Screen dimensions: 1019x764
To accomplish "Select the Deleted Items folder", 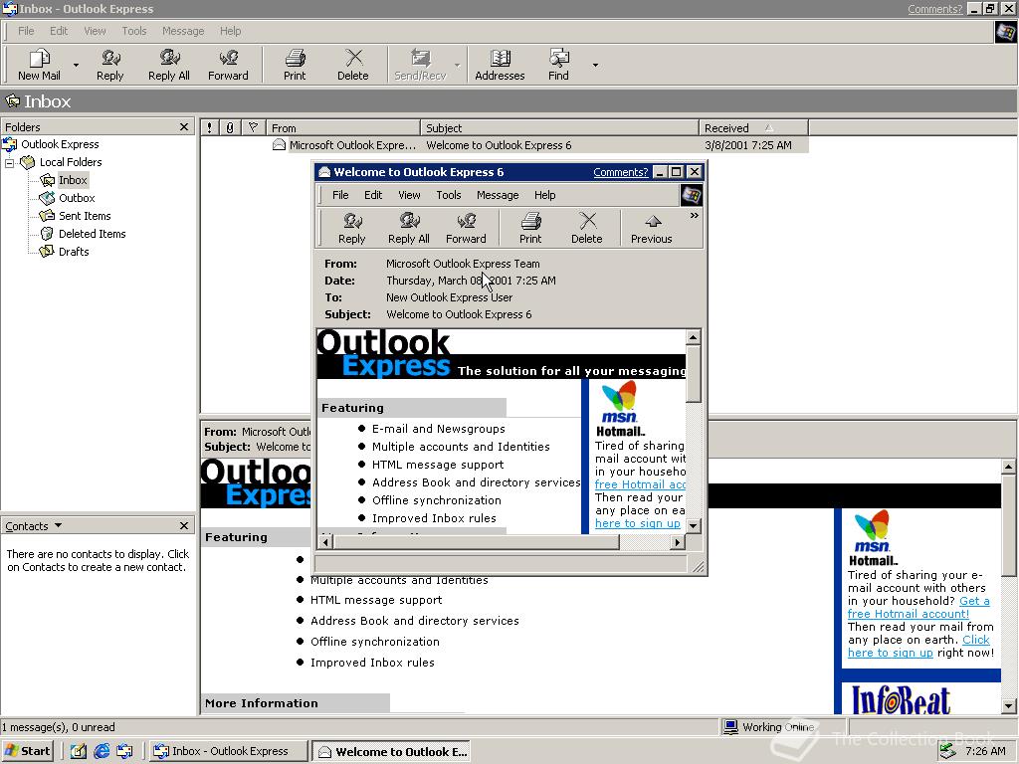I will coord(93,234).
